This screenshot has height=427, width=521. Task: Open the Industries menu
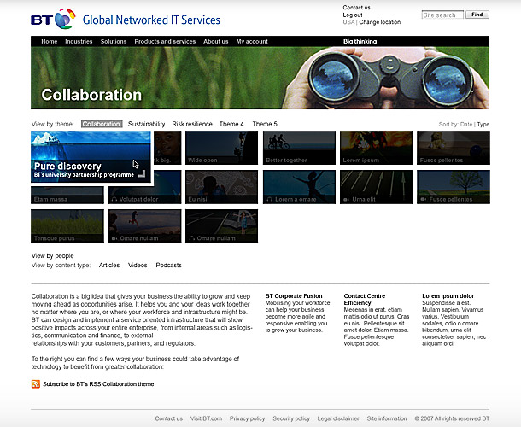(x=79, y=42)
